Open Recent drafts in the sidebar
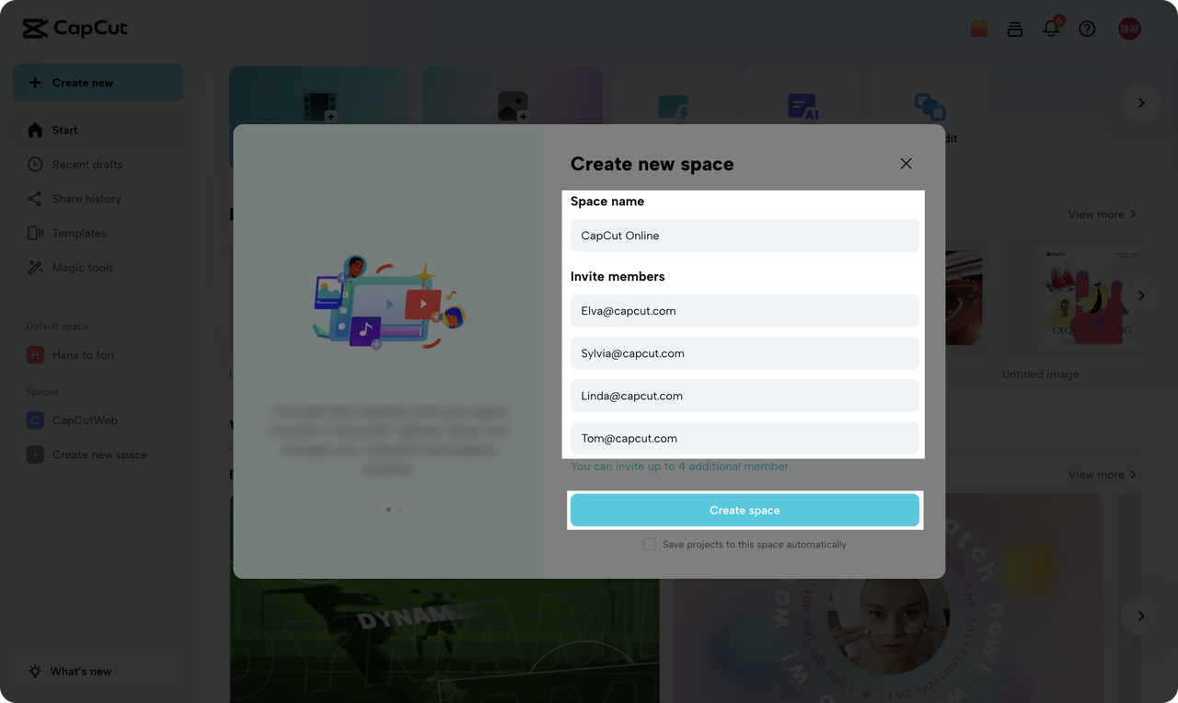Viewport: 1178px width, 703px height. click(98, 165)
